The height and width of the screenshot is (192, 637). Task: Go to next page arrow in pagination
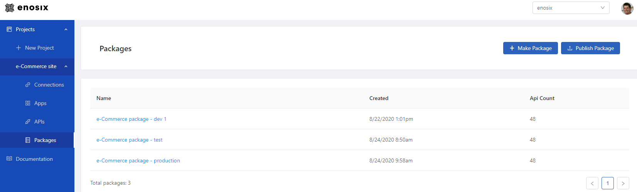point(623,183)
